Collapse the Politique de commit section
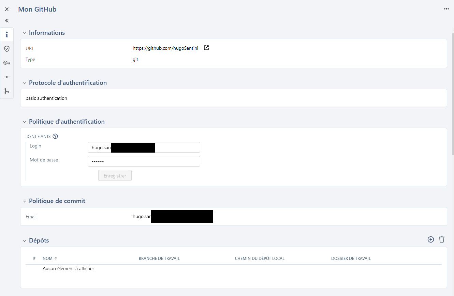Screen dimensions: 454x296 [25, 201]
